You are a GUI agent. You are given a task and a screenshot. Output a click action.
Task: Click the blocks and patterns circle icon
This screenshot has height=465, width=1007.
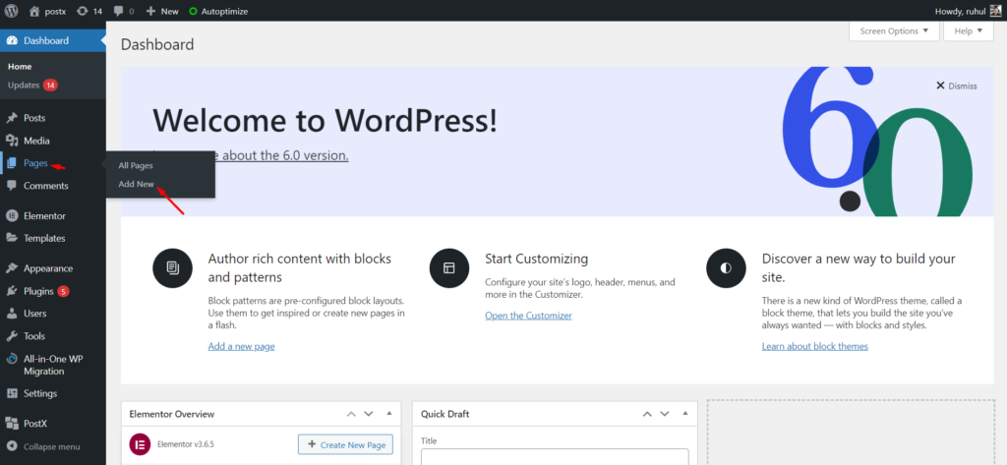pos(172,267)
